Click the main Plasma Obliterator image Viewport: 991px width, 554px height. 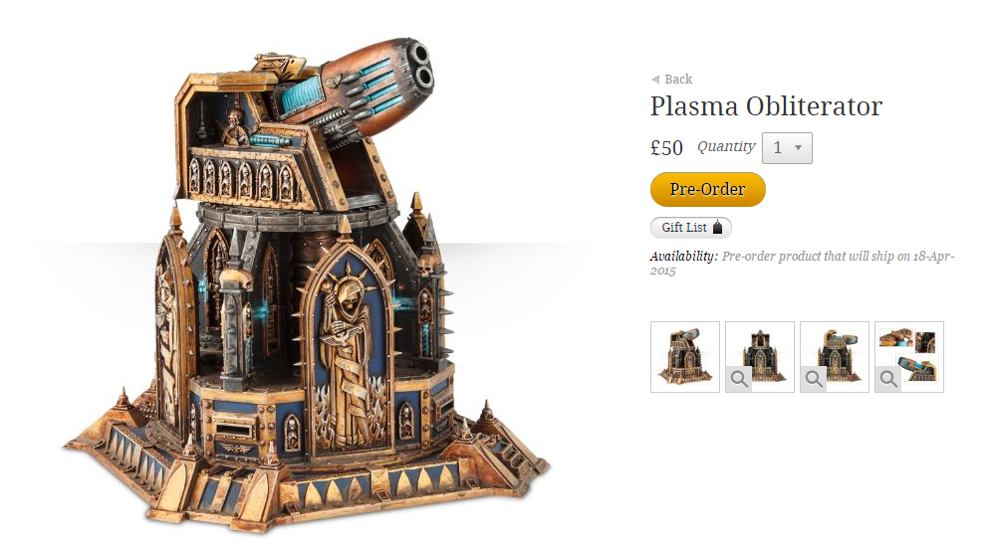click(307, 287)
